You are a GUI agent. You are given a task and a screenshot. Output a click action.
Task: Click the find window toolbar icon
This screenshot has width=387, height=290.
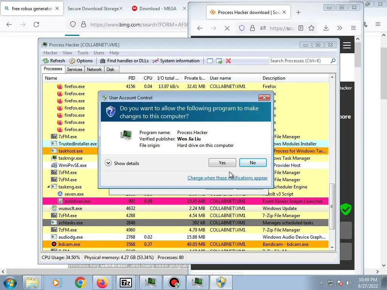click(210, 61)
